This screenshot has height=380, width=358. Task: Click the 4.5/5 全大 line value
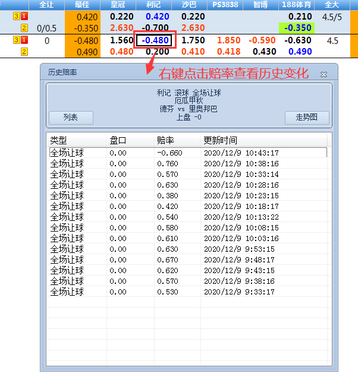pos(332,17)
